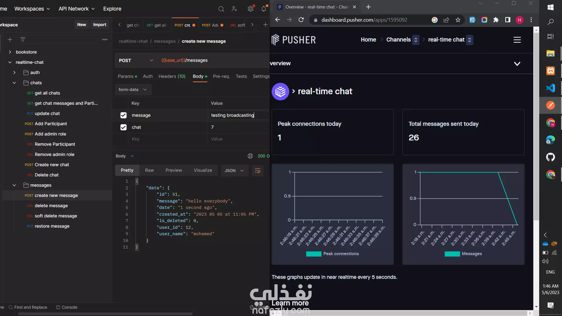Open the three-dots options in sidebar
This screenshot has width=562, height=316.
105,39
